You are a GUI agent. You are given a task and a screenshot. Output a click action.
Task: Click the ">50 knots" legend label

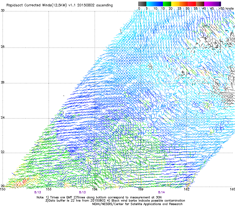[x=226, y=9]
